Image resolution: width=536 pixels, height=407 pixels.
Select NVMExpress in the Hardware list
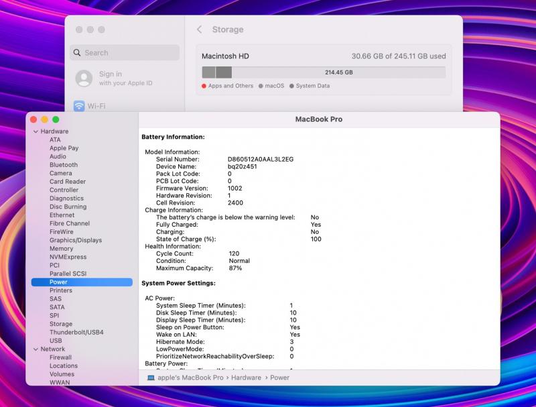[x=68, y=257]
